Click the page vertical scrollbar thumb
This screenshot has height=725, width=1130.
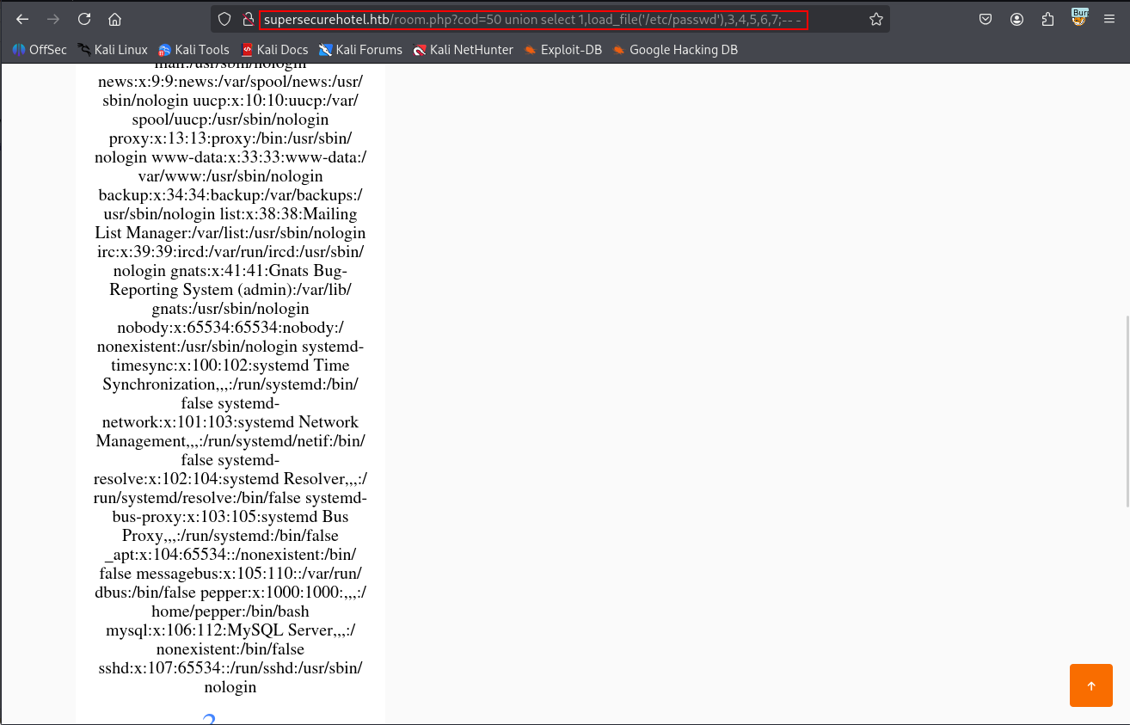click(1126, 411)
